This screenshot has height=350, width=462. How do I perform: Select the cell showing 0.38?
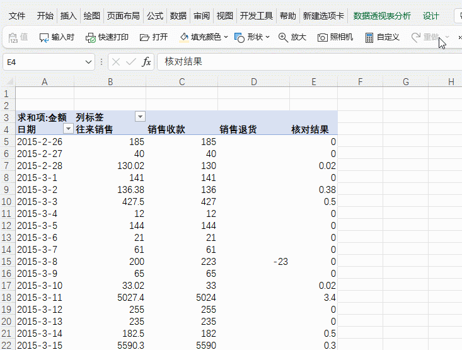pyautogui.click(x=313, y=190)
